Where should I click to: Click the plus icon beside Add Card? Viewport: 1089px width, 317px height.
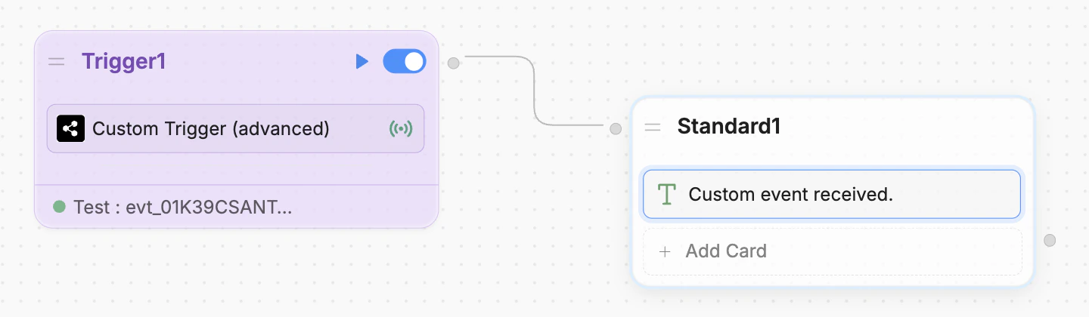[665, 251]
